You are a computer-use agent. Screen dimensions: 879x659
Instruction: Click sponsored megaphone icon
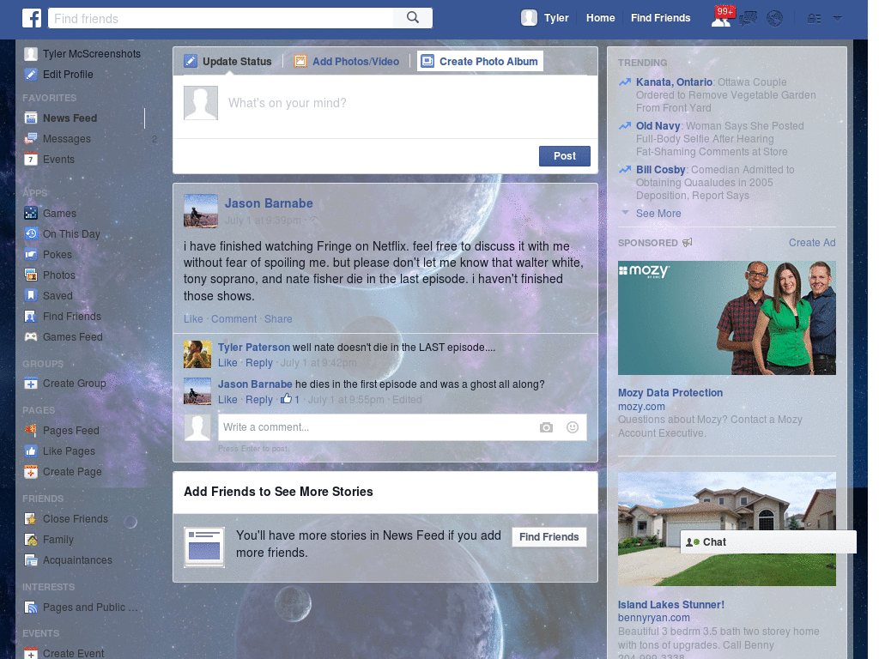(688, 243)
